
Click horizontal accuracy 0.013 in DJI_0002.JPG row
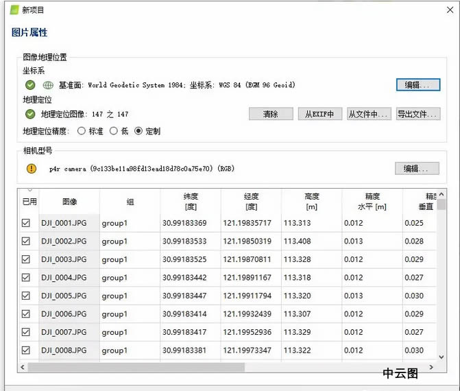(354, 241)
